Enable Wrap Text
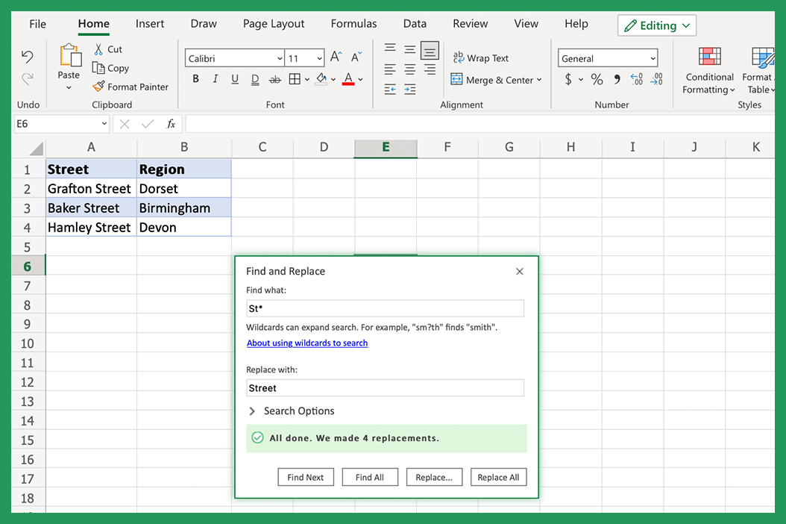 pos(481,57)
